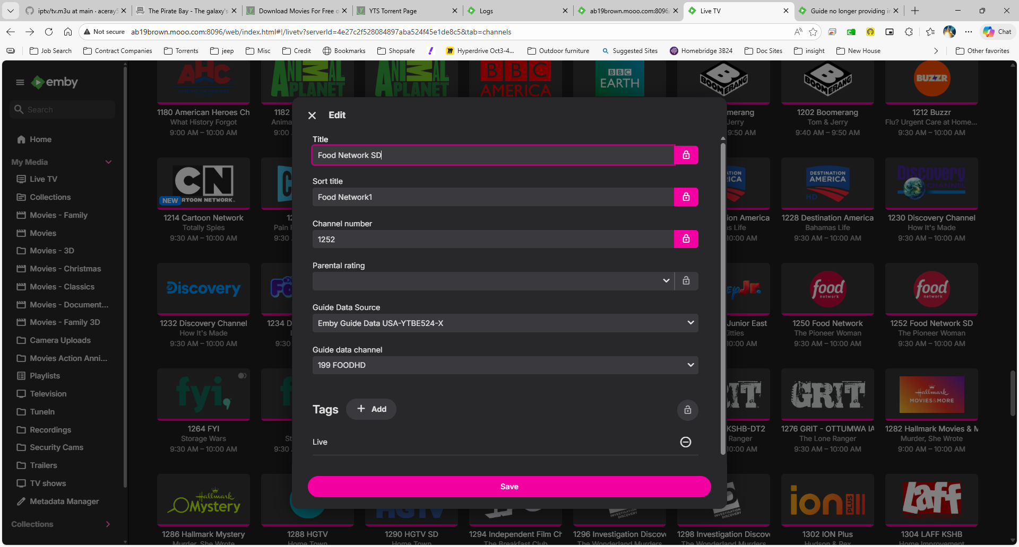Open browser extensions puzzle icon
The width and height of the screenshot is (1019, 547).
909,32
